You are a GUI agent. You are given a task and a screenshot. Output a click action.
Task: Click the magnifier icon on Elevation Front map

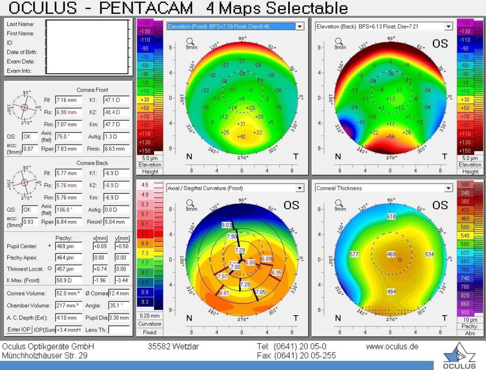coord(190,41)
